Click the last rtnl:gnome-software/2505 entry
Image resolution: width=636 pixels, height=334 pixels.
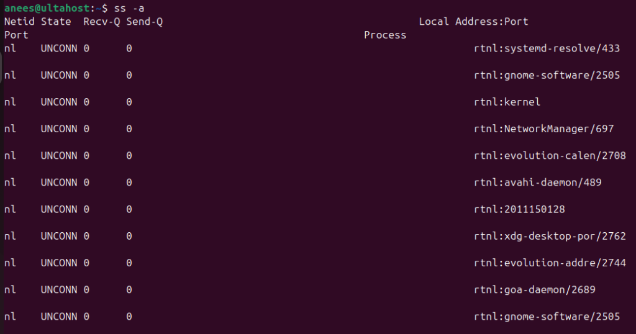pos(547,317)
